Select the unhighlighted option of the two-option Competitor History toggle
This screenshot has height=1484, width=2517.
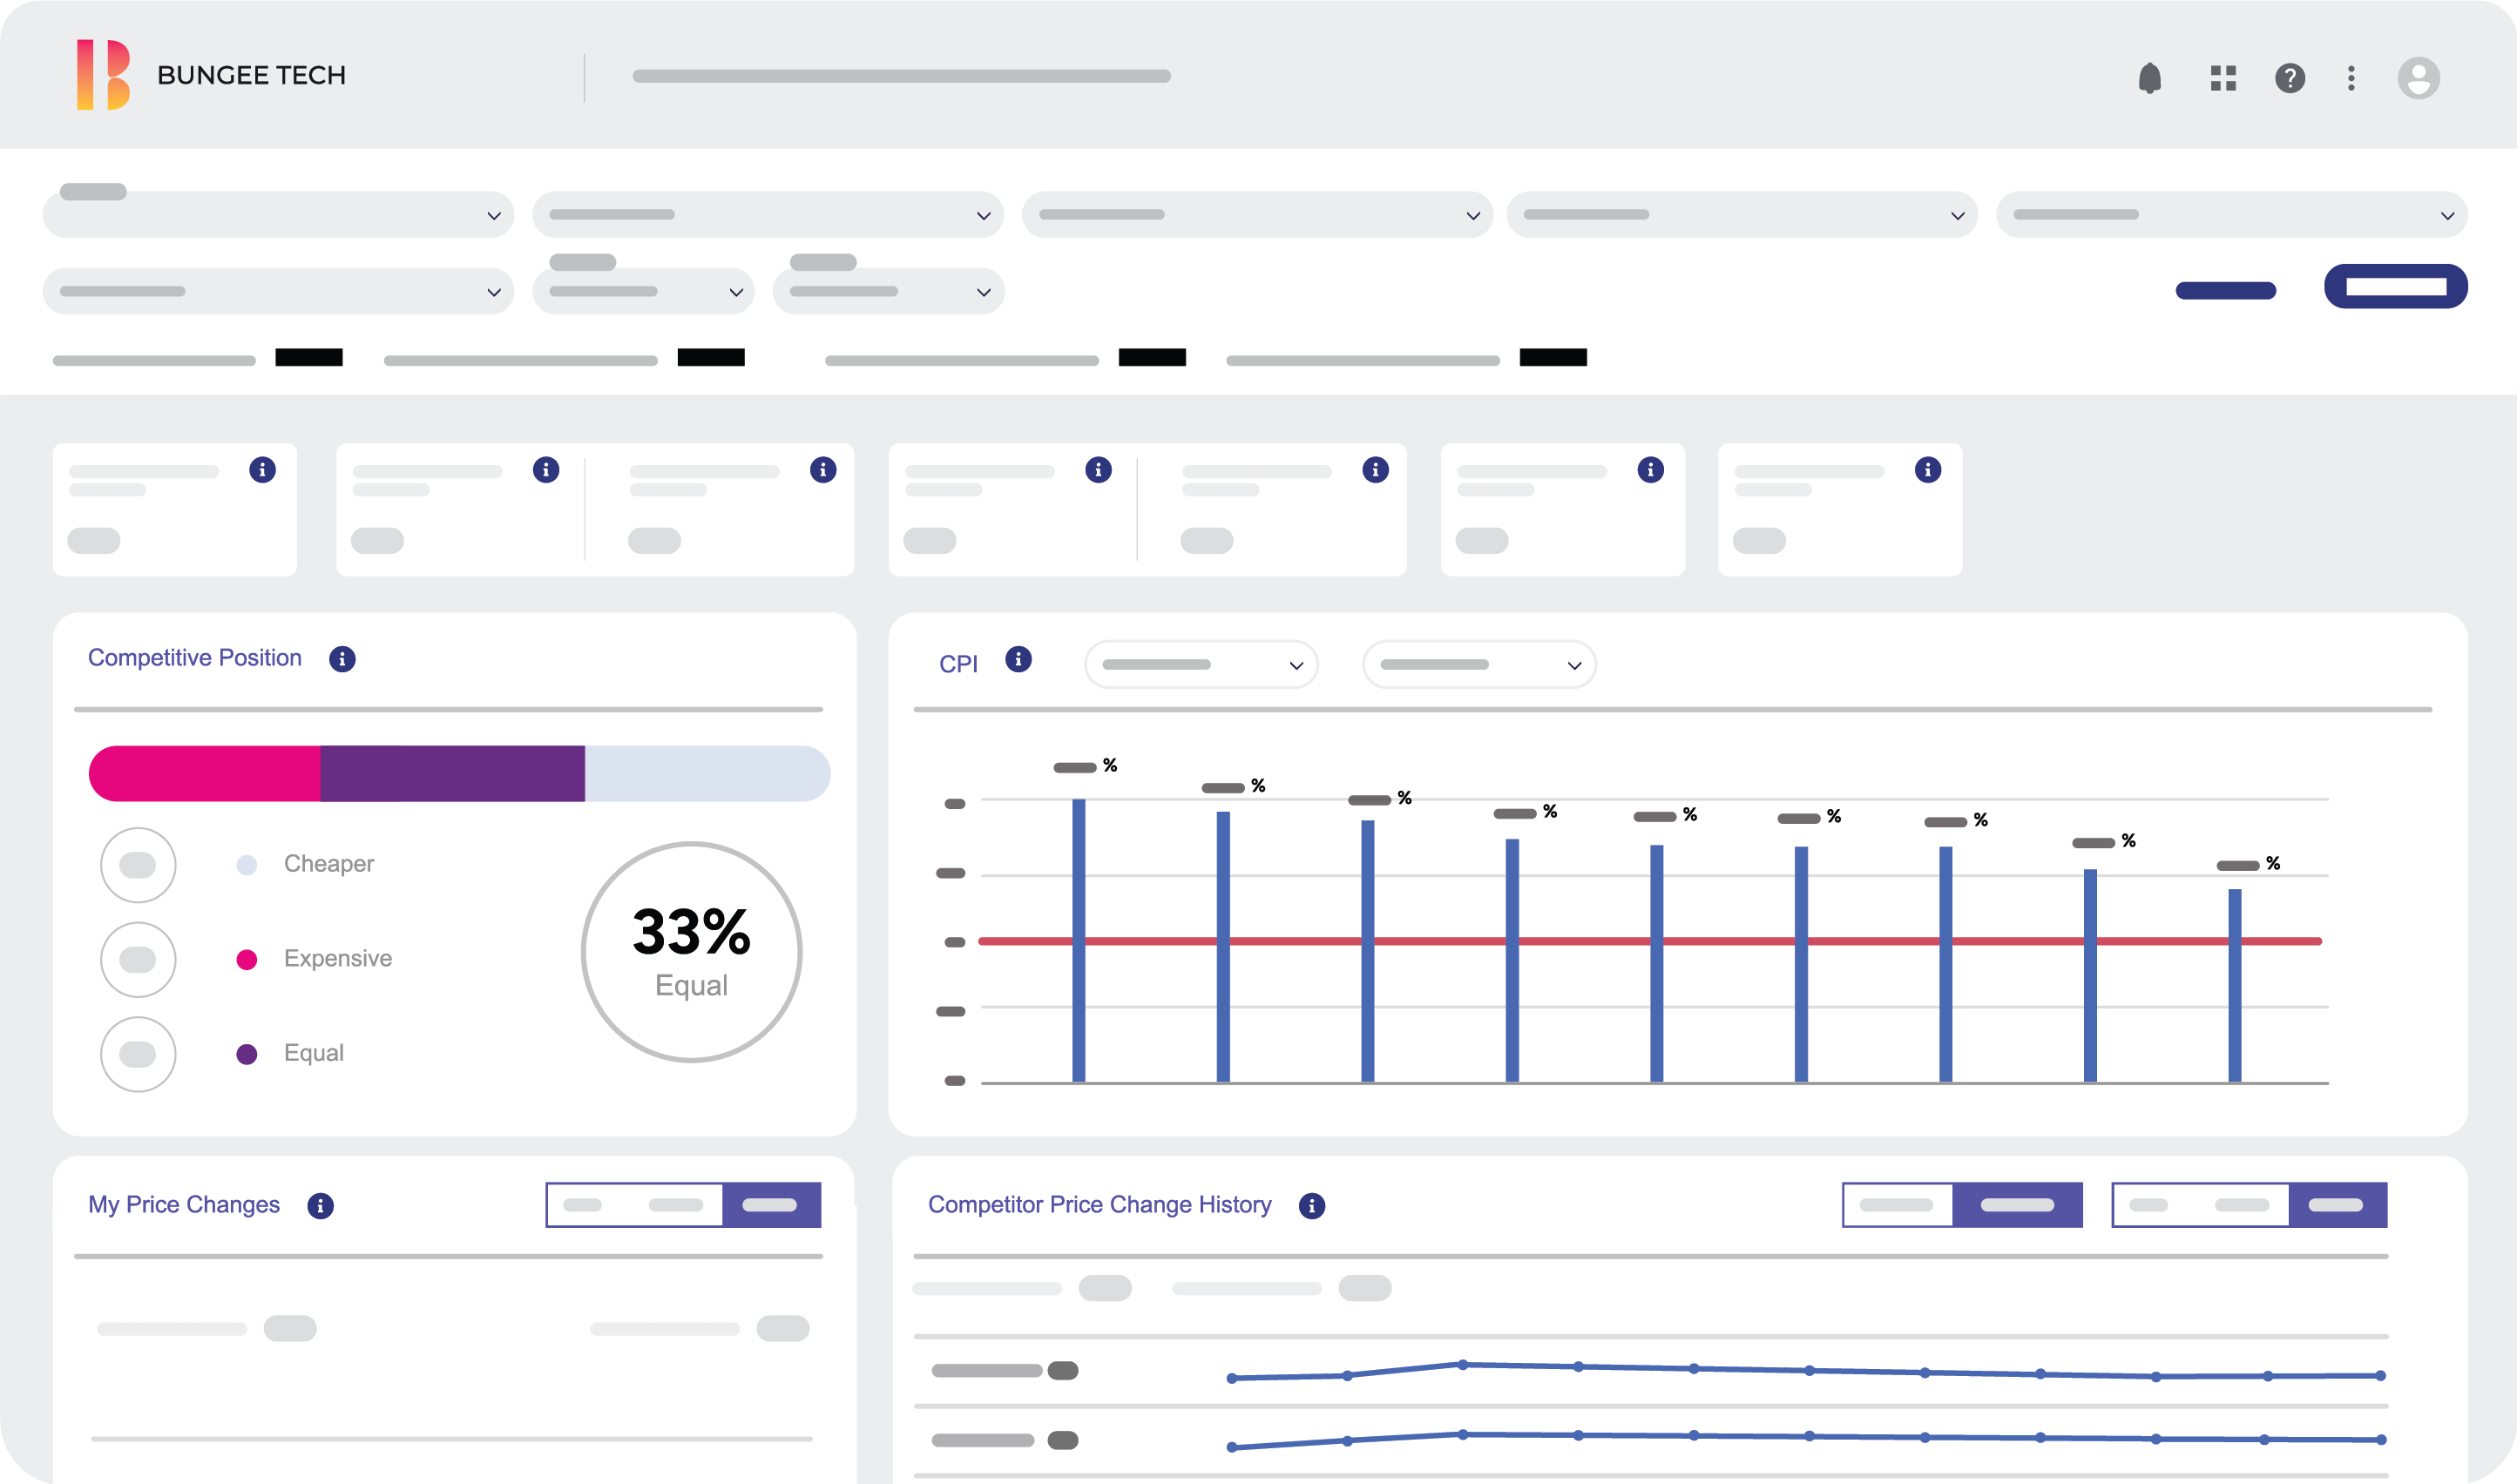(1897, 1205)
